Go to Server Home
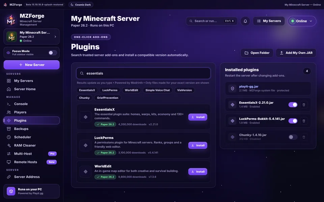324x202 pixels. [x=32, y=89]
